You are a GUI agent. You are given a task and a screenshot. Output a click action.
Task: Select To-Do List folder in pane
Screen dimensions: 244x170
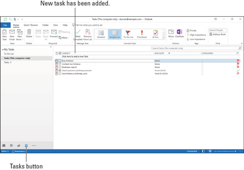coord(9,54)
